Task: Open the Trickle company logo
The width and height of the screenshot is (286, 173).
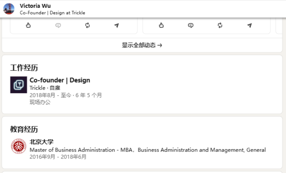Action: (19, 85)
